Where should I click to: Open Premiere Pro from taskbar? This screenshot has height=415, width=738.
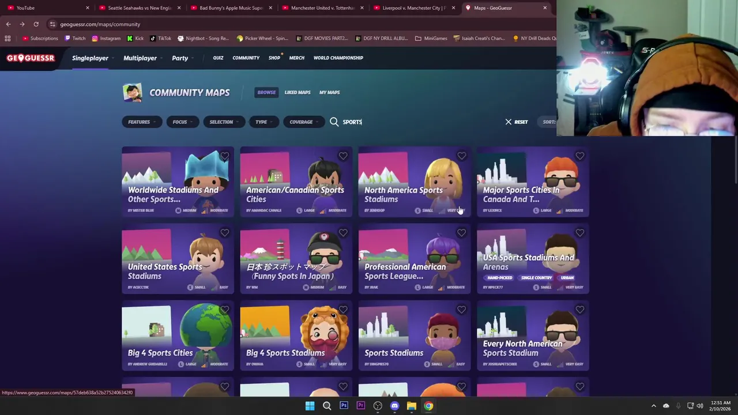point(360,406)
